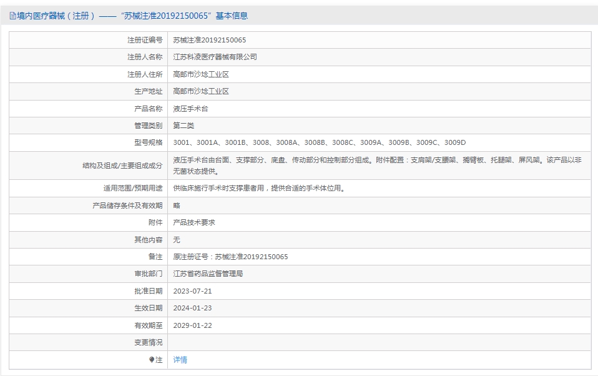Click the 备注 original registration number text
This screenshot has width=598, height=376.
pos(230,256)
